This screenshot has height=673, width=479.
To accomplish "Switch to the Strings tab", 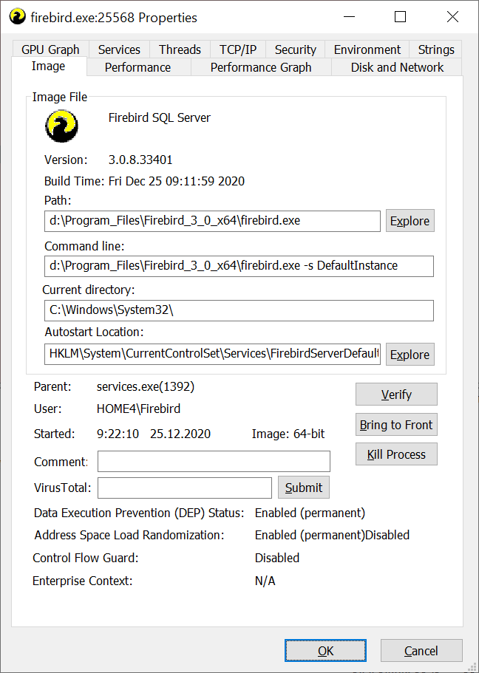I will point(435,49).
